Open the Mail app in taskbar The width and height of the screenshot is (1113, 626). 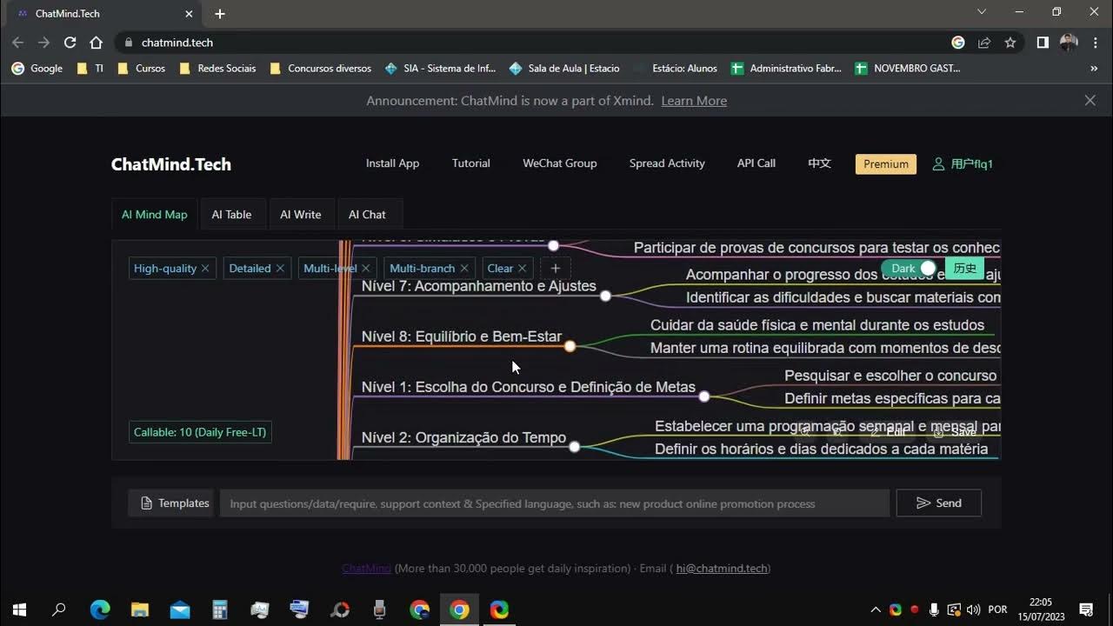(180, 609)
